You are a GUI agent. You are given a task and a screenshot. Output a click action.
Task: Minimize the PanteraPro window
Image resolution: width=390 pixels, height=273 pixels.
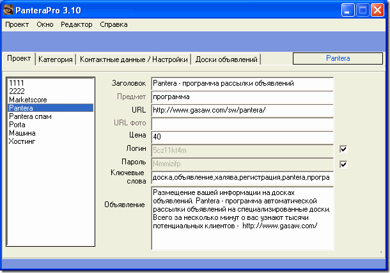click(348, 10)
